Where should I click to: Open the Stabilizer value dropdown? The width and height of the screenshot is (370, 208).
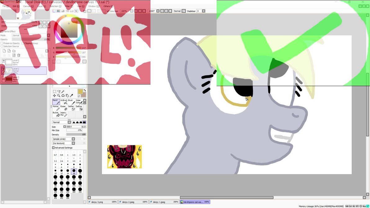pyautogui.click(x=204, y=11)
